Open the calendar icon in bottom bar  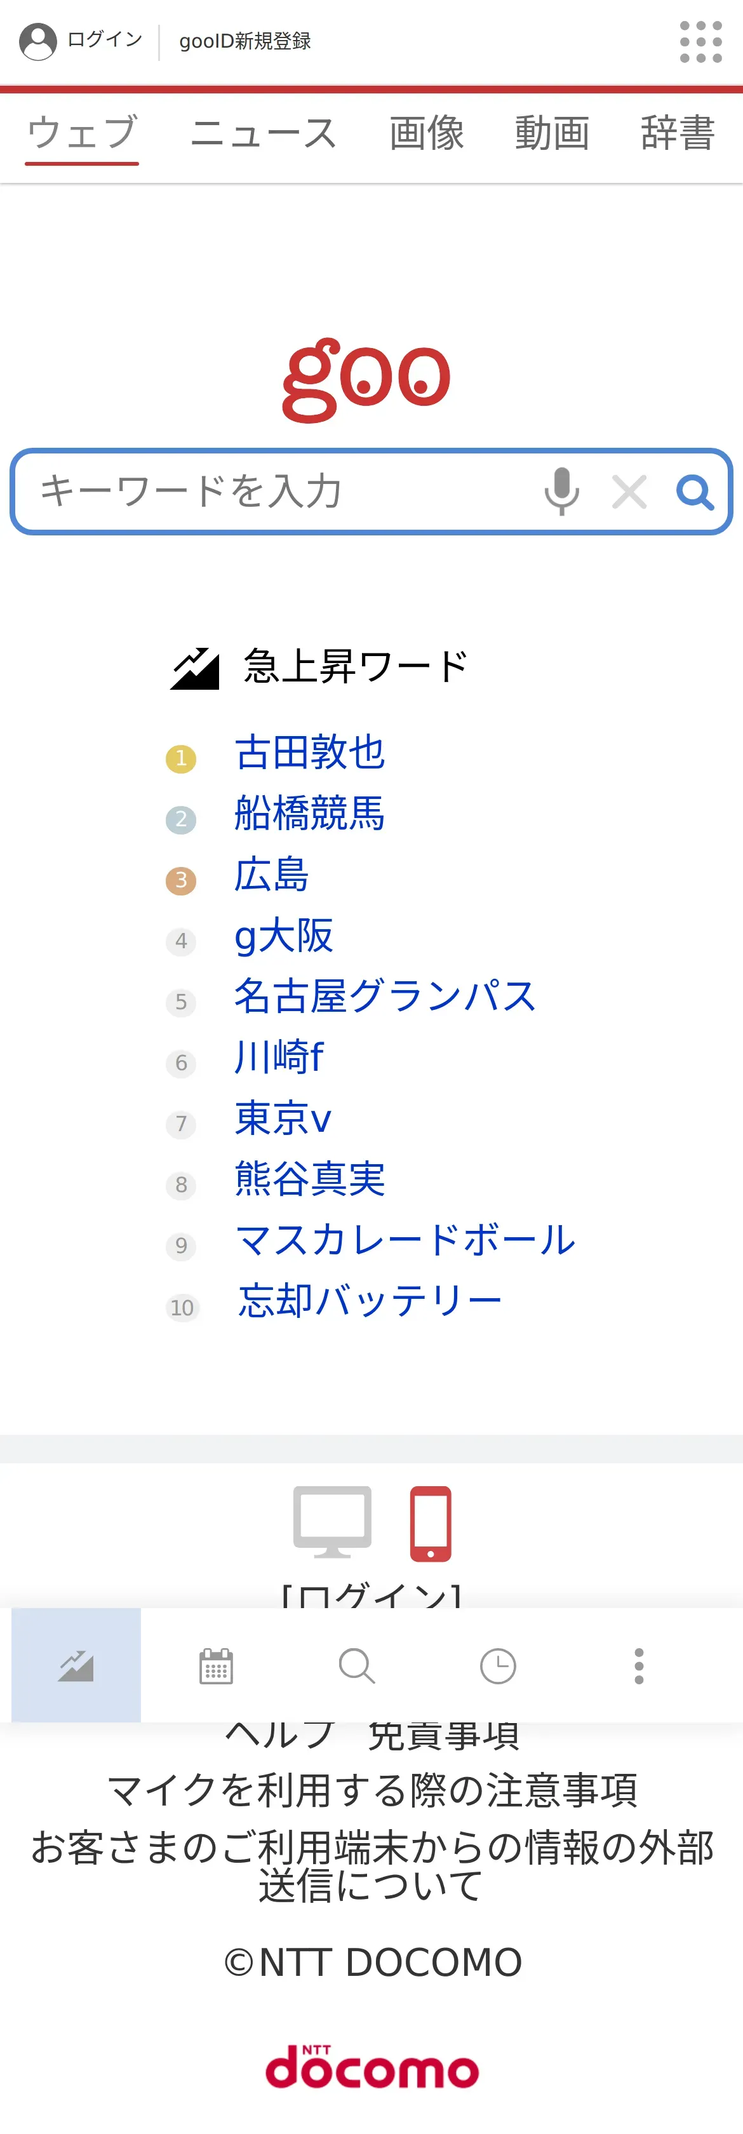click(x=216, y=1665)
